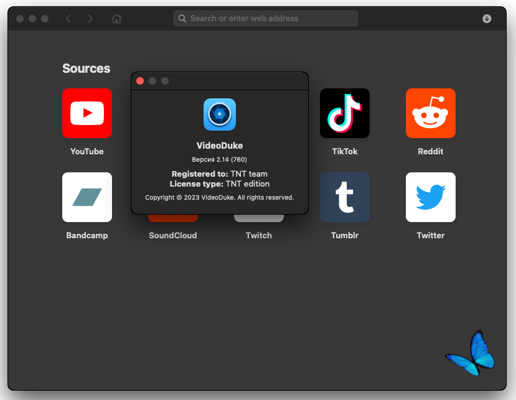Focus the Search or enter web address field

point(266,19)
